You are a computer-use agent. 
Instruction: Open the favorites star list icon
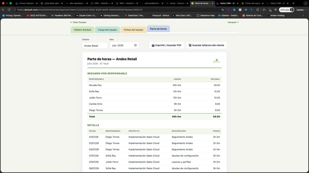pos(264,10)
